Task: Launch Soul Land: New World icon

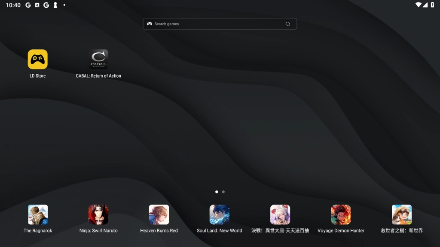Action: (x=220, y=214)
